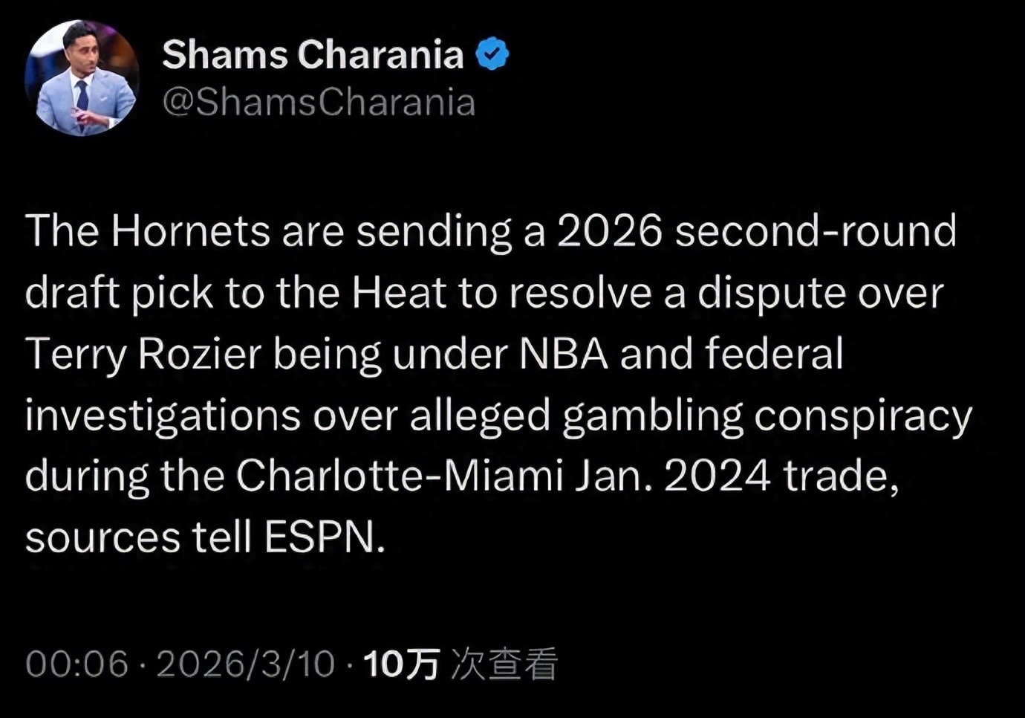Viewport: 1025px width, 718px height.
Task: Click "second-round" in the first line
Action: [816, 231]
